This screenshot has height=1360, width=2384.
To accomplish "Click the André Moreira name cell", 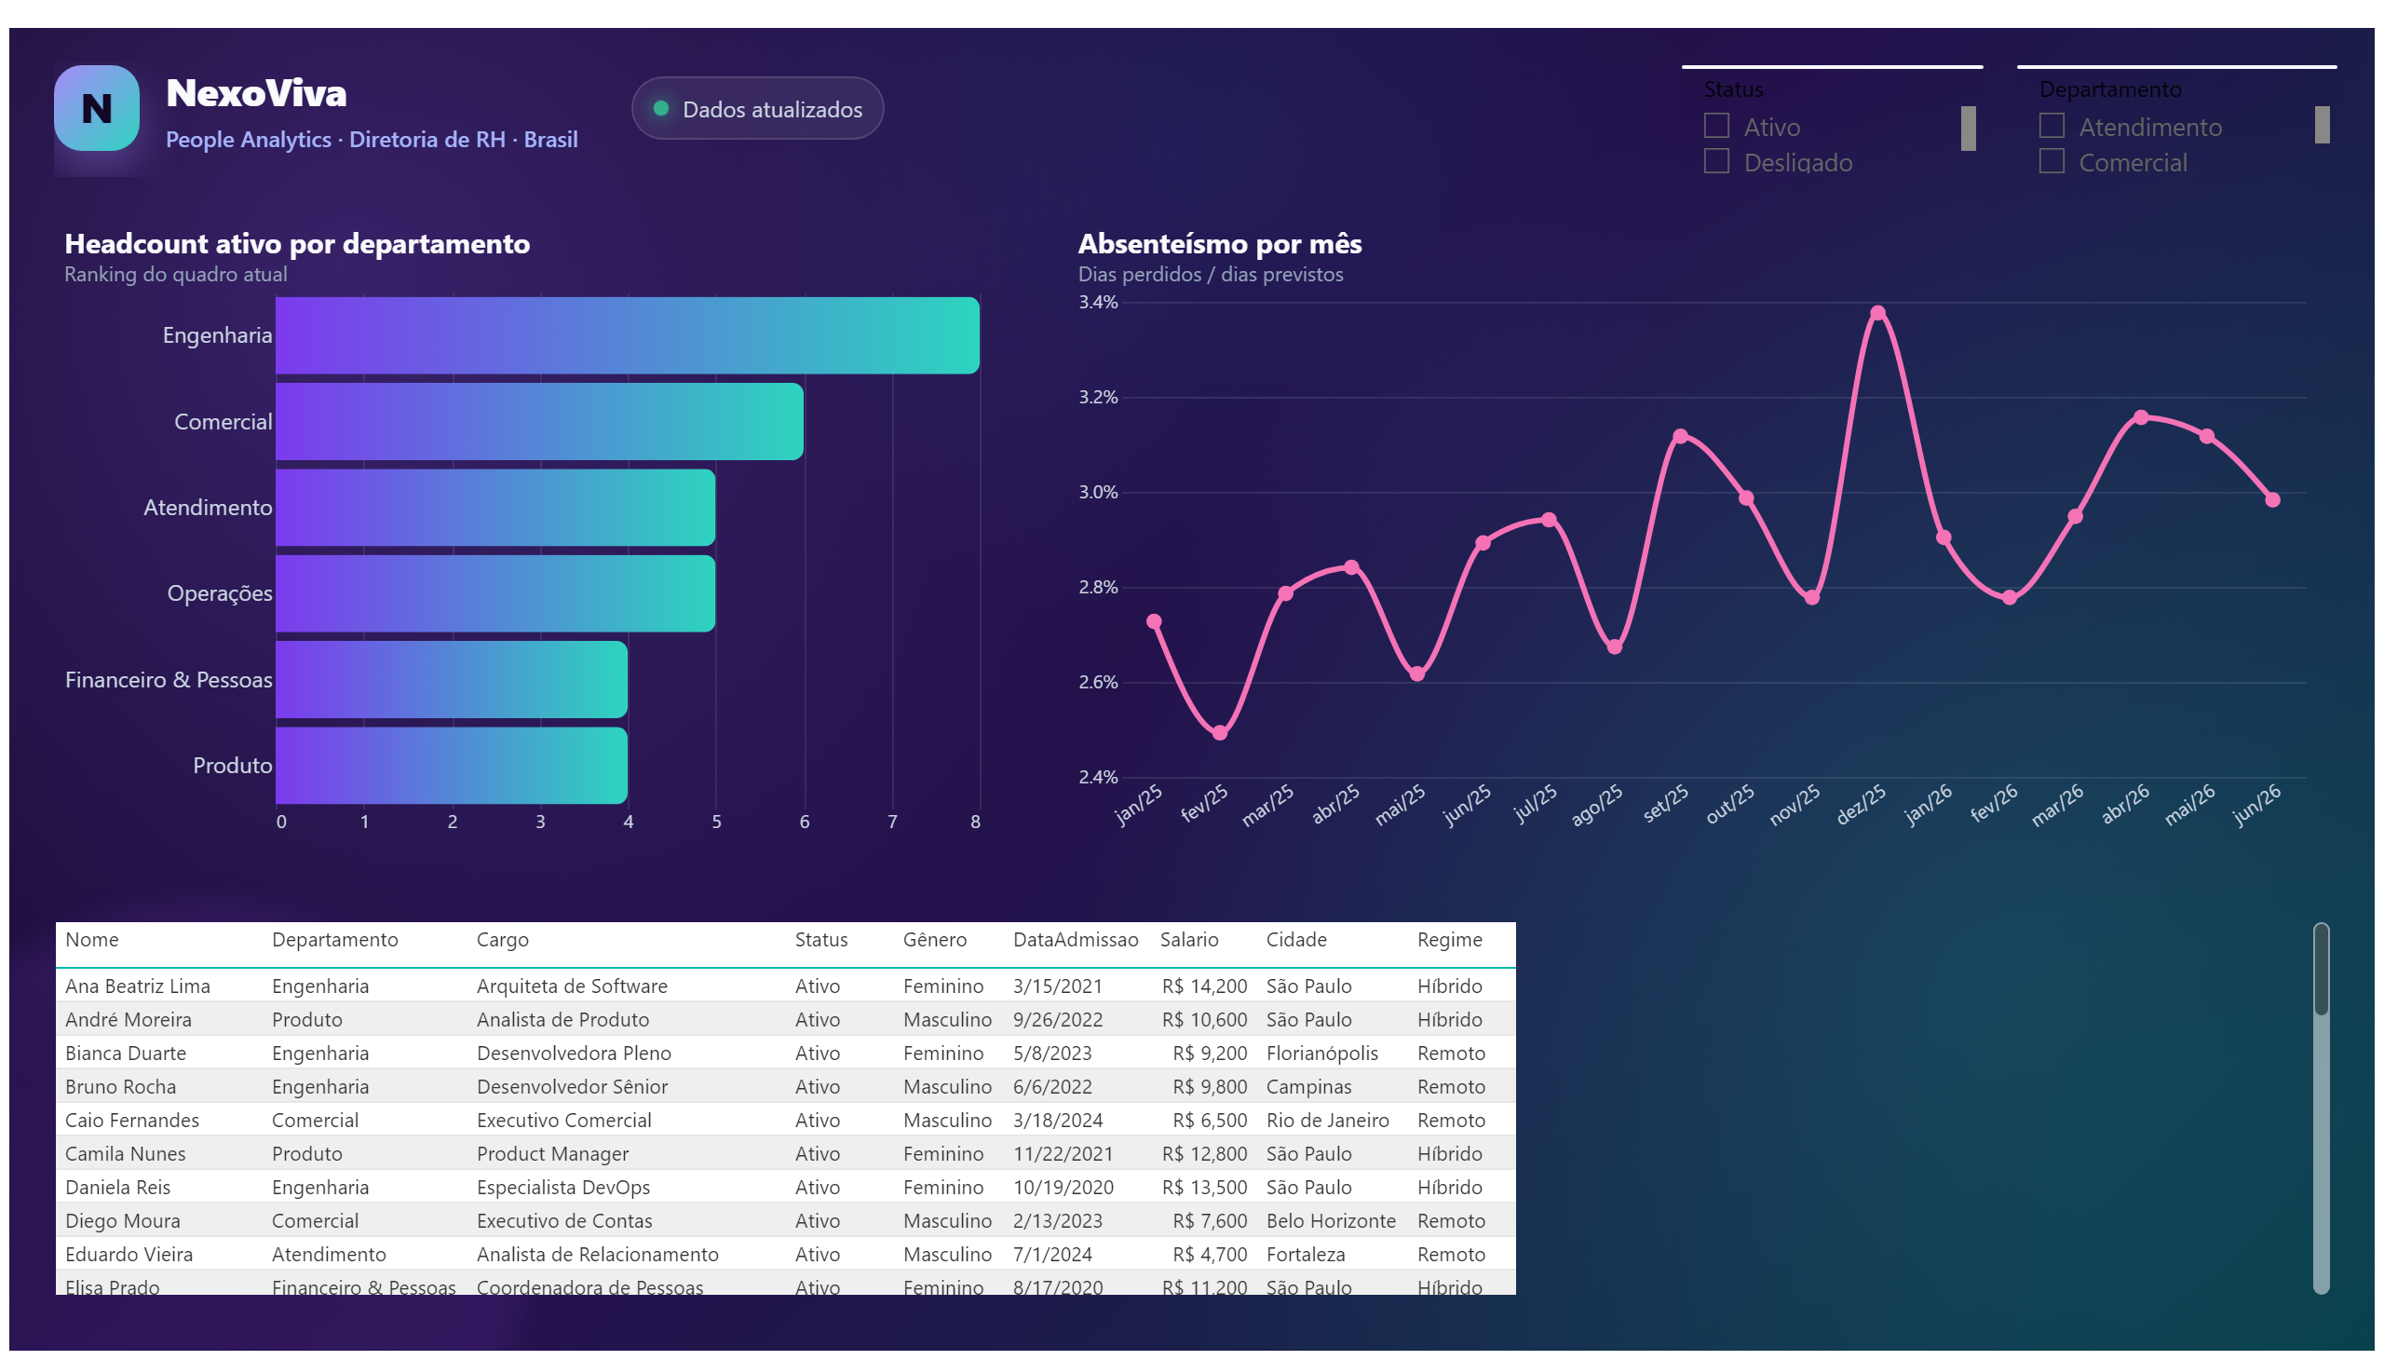I will [x=128, y=1019].
